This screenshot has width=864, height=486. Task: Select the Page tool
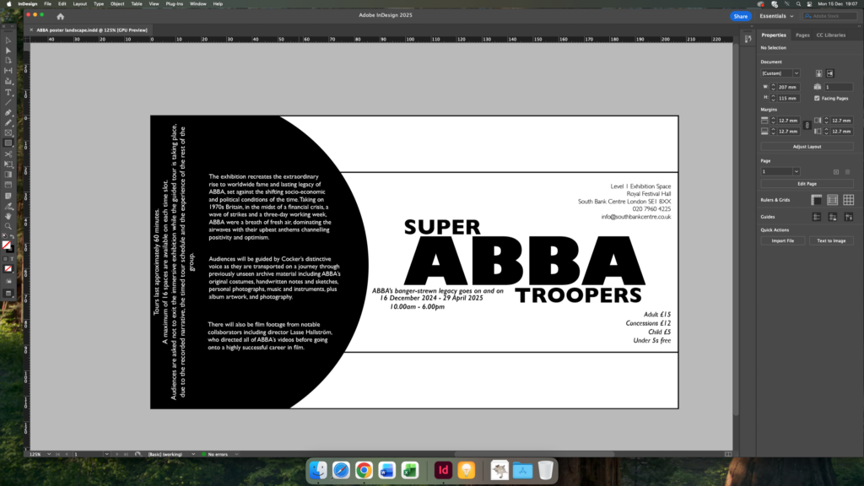click(8, 61)
